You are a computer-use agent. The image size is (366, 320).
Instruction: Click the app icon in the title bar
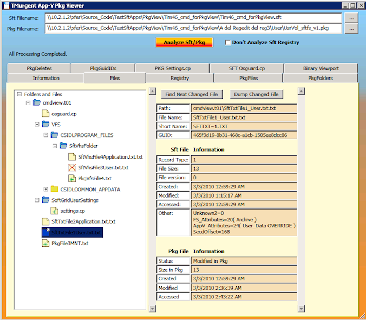(x=6, y=5)
